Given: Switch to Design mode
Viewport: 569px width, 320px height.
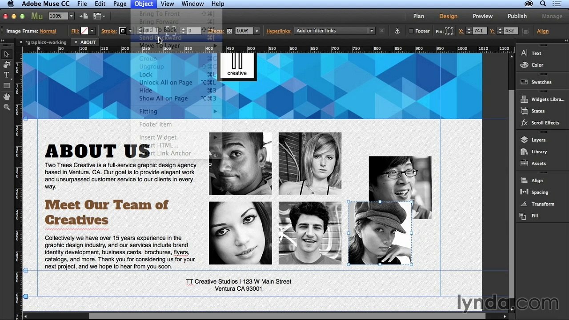Looking at the screenshot, I should [448, 16].
